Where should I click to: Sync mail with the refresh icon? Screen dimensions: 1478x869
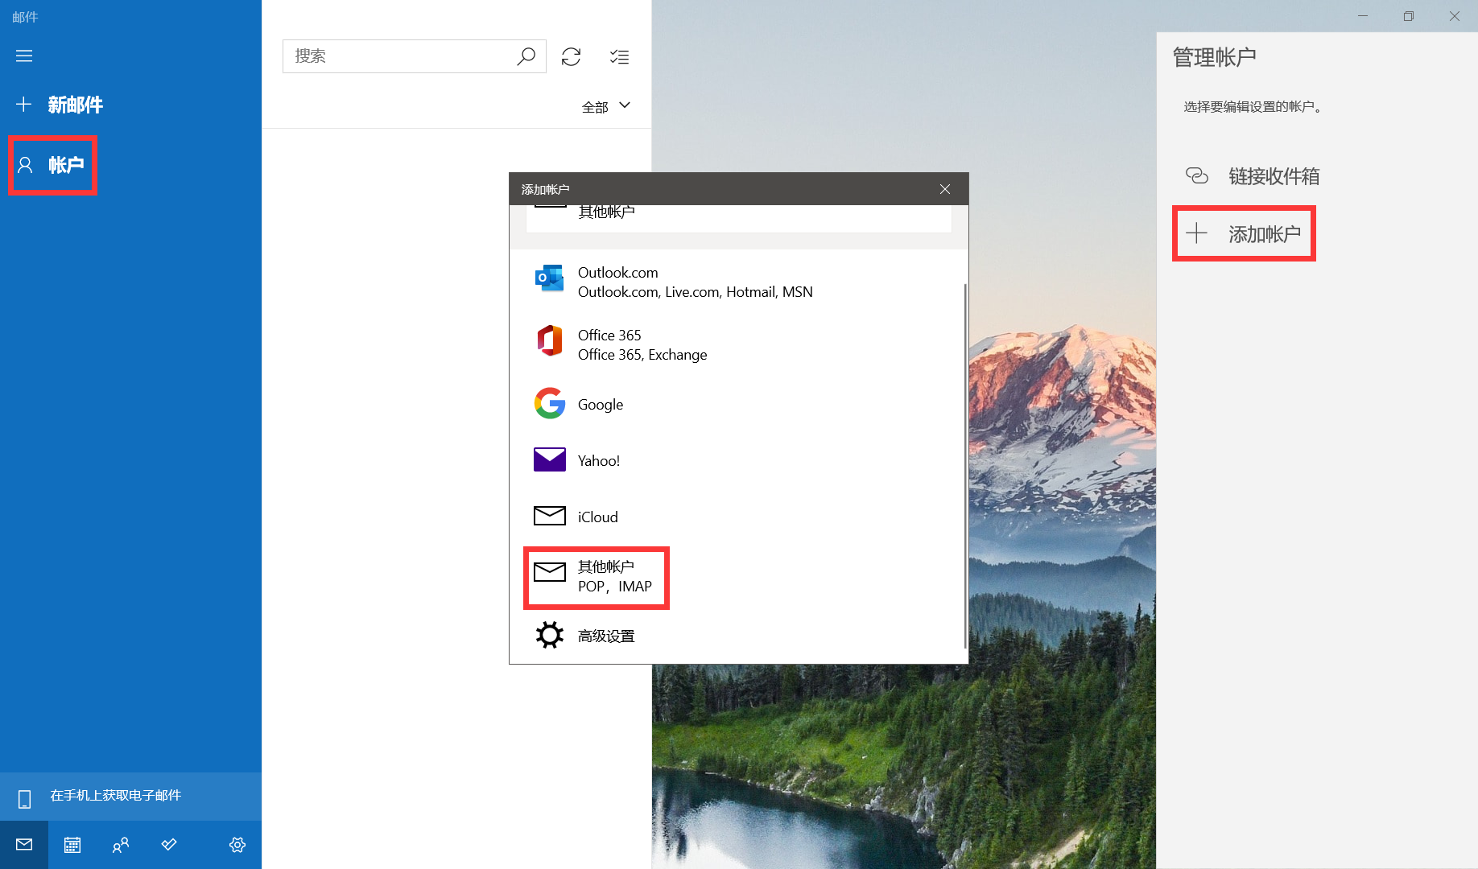572,56
